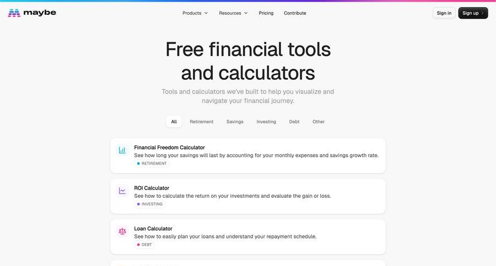Filter tools by Retirement
The image size is (496, 266).
click(202, 122)
